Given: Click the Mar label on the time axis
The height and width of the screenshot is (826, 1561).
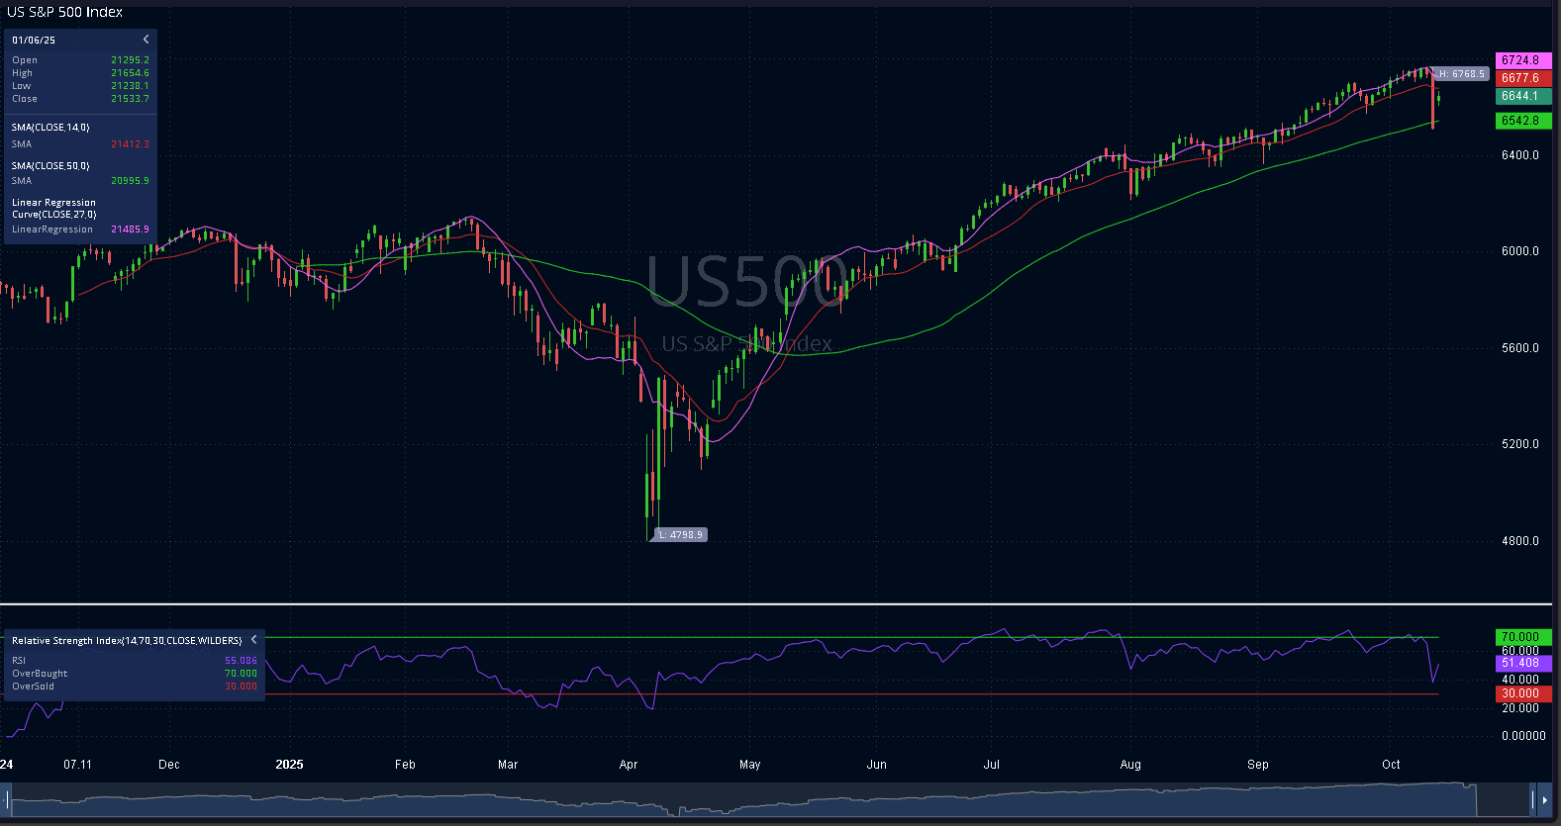Looking at the screenshot, I should point(508,765).
